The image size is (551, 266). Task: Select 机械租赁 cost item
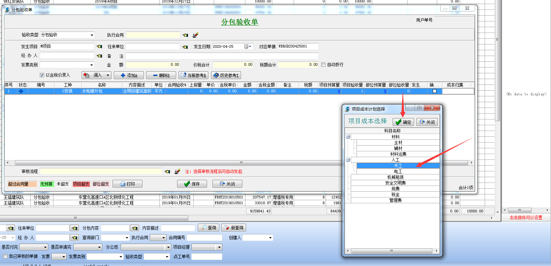click(395, 177)
